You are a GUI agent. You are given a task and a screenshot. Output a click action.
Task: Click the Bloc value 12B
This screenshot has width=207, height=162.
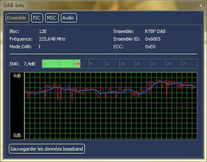click(43, 31)
